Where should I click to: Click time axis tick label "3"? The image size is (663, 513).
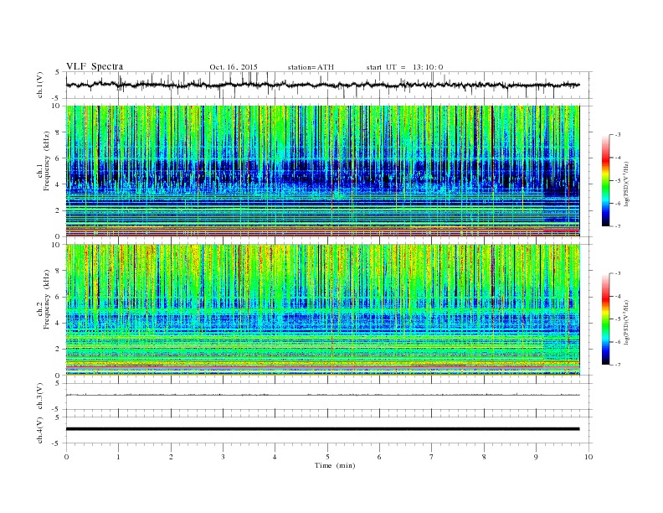click(223, 457)
